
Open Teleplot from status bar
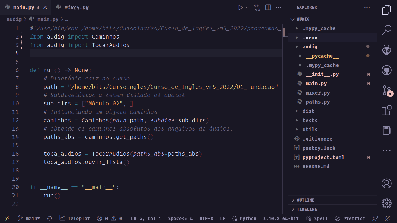75,218
